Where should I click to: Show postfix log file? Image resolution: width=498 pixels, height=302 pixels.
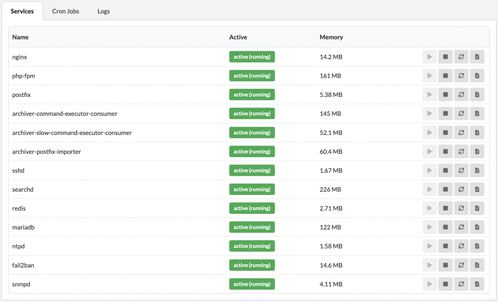[x=477, y=94]
